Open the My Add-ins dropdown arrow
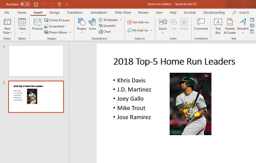The image size is (256, 163). (151, 30)
